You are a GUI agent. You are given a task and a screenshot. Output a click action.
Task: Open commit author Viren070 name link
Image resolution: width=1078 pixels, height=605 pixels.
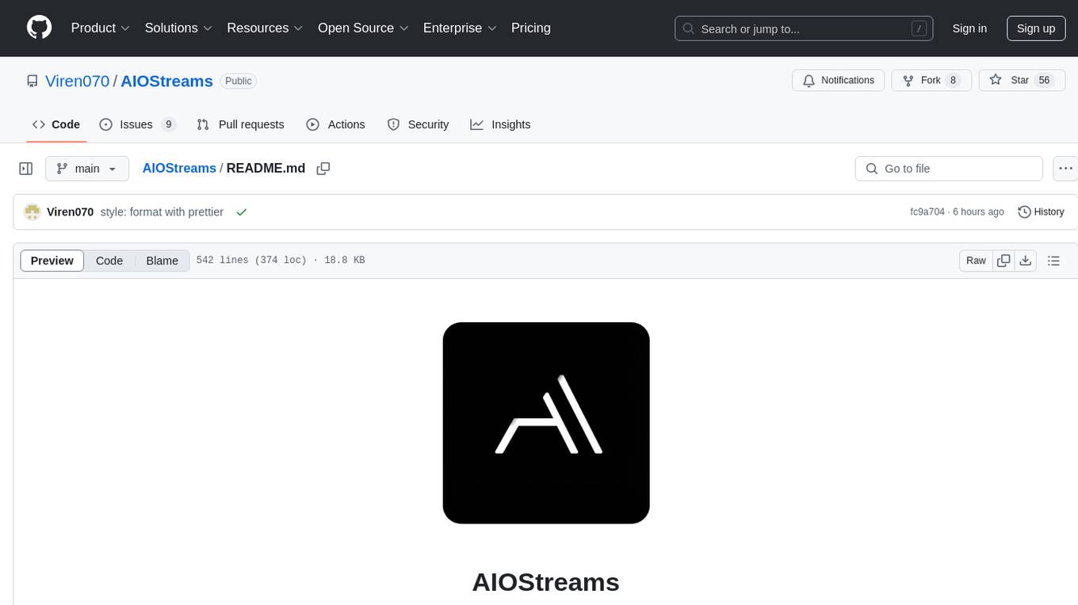[x=71, y=212]
